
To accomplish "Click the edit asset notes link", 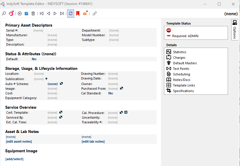I will [19, 141].
